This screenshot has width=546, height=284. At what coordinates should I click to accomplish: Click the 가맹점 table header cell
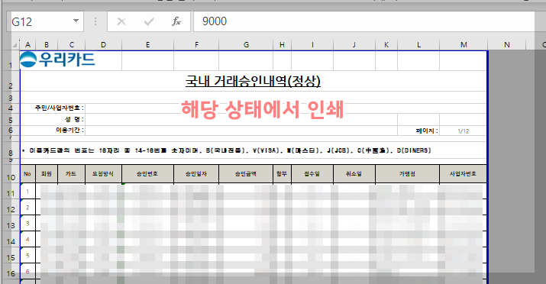[408, 174]
